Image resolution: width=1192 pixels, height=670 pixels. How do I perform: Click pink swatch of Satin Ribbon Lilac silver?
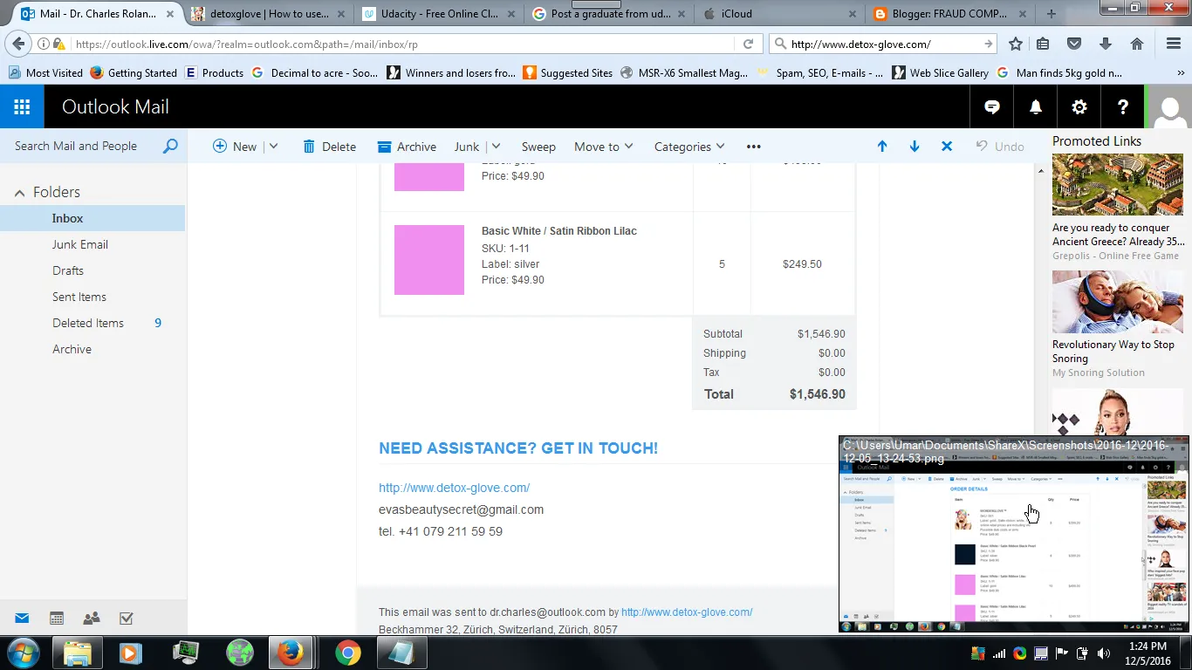coord(429,260)
